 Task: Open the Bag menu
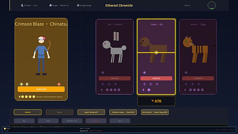tap(24, 121)
